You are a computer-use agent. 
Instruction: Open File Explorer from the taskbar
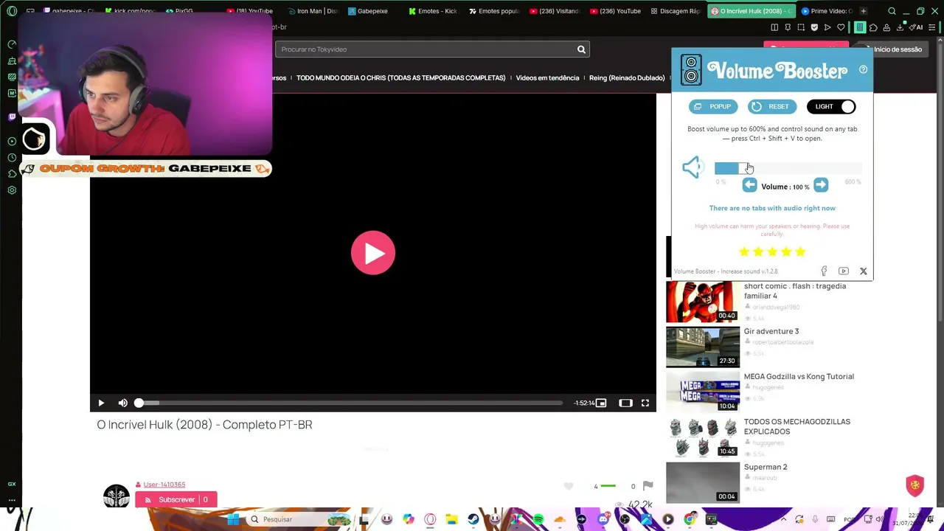pyautogui.click(x=451, y=519)
